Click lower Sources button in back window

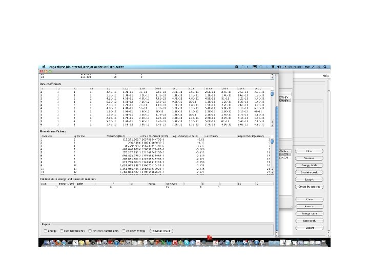click(309, 207)
